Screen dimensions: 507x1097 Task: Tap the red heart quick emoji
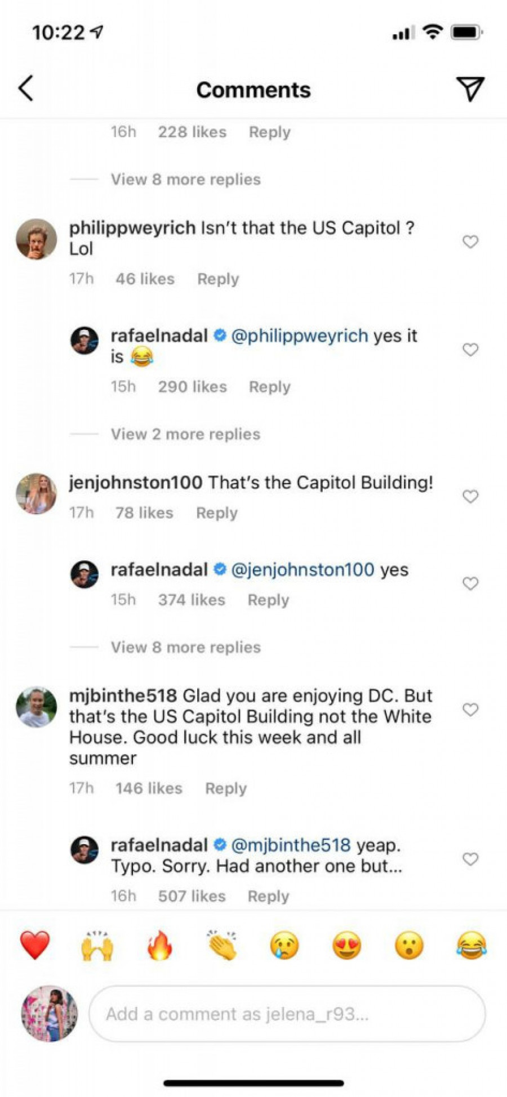pyautogui.click(x=35, y=945)
